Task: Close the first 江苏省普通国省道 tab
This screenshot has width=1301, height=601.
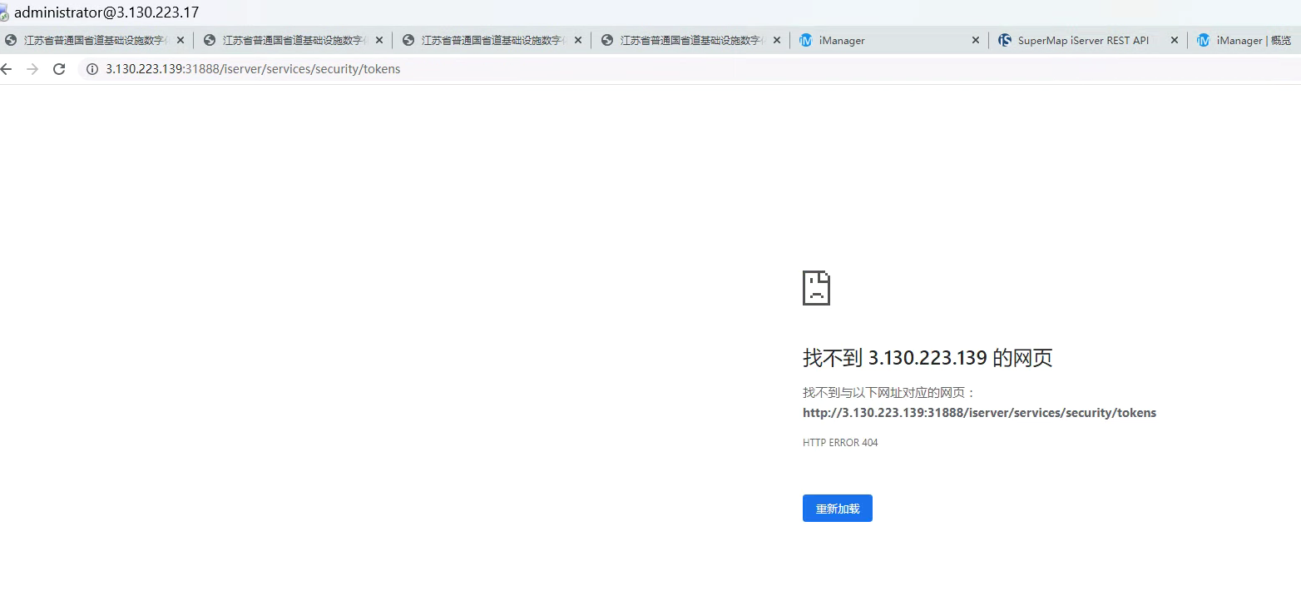Action: [x=181, y=40]
